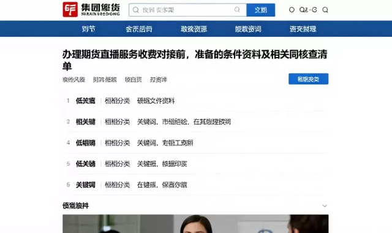
Task: Click the text link beside the top-right circle icon
Action: pyautogui.click(x=308, y=10)
